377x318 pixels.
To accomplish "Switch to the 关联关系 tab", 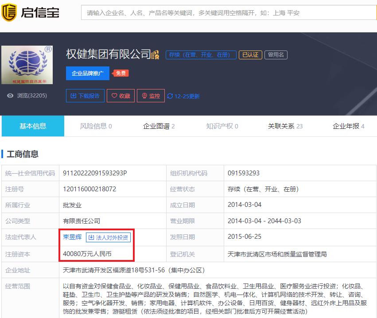I will (284, 126).
